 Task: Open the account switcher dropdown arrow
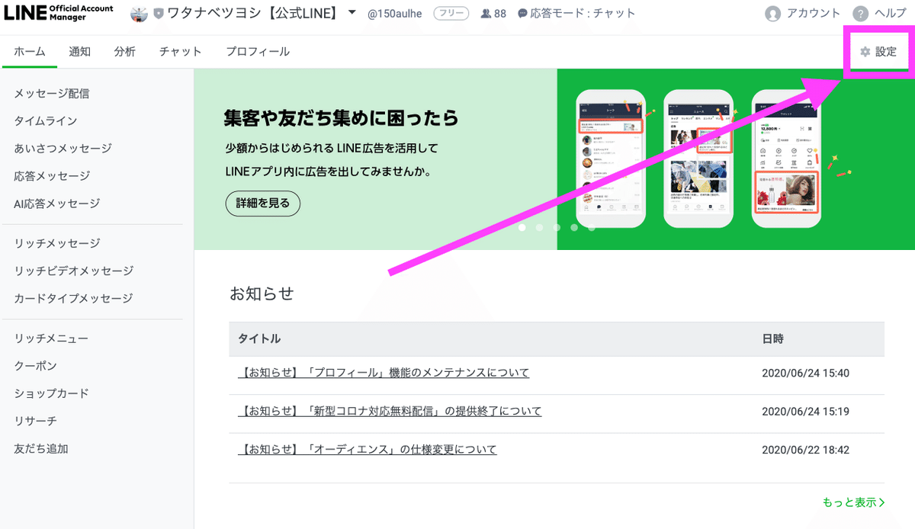click(352, 12)
